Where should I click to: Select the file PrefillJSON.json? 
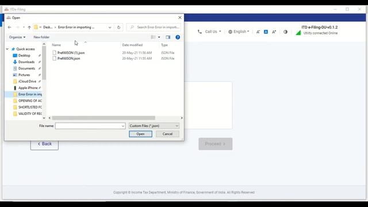[68, 59]
